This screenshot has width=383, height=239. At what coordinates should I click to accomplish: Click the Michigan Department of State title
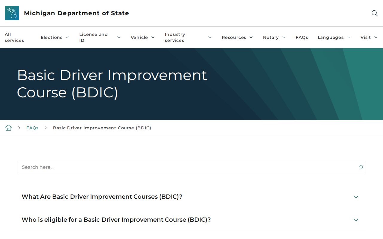(x=76, y=13)
